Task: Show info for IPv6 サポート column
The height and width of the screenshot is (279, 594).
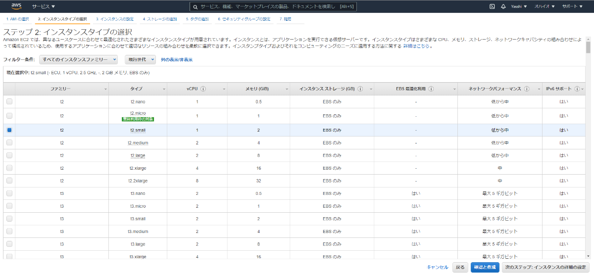Action: click(x=577, y=89)
